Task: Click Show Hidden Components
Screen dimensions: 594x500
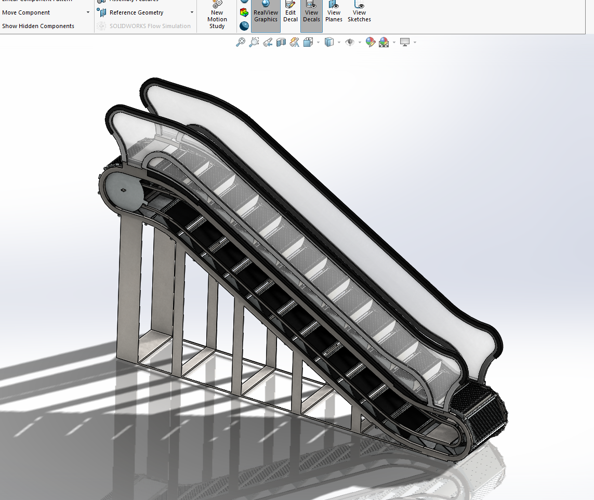Action: pyautogui.click(x=38, y=26)
